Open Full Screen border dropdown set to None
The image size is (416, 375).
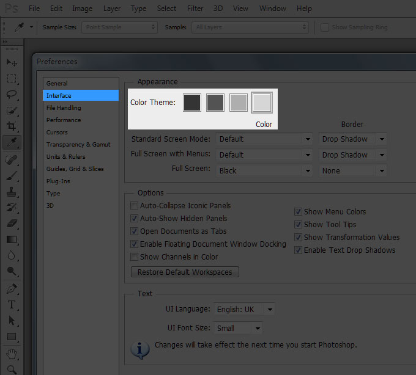click(x=352, y=171)
